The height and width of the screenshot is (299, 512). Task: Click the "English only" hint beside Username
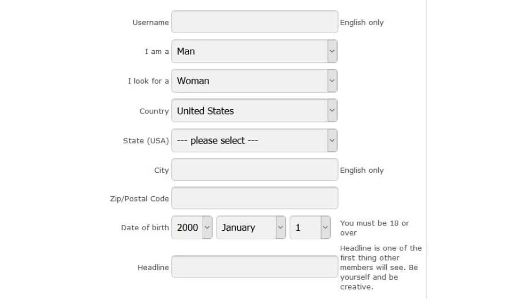click(x=362, y=22)
